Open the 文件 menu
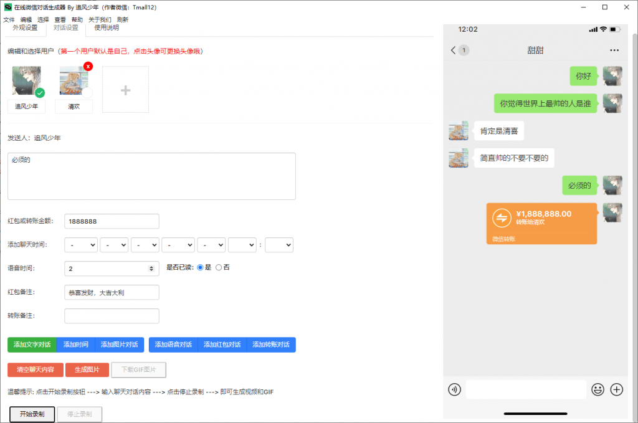 coord(9,19)
